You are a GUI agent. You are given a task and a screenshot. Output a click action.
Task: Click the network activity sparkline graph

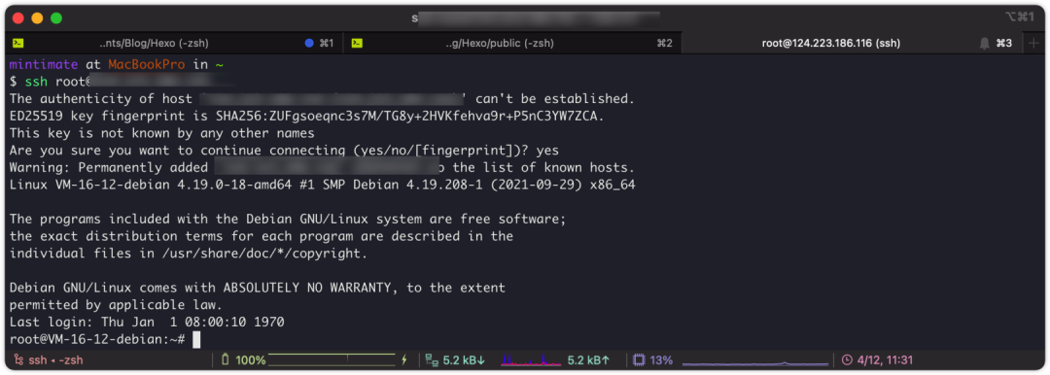coord(531,360)
